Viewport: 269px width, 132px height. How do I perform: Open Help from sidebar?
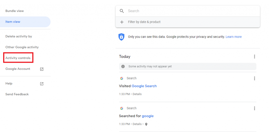9,83
